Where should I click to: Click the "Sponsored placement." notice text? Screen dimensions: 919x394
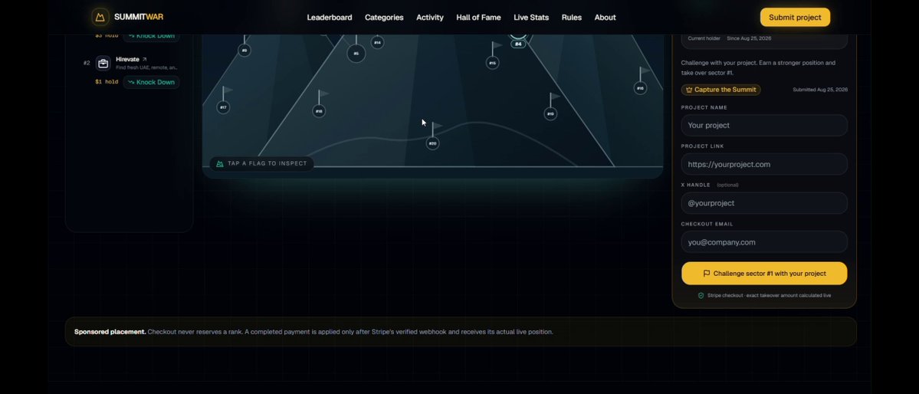(x=110, y=332)
